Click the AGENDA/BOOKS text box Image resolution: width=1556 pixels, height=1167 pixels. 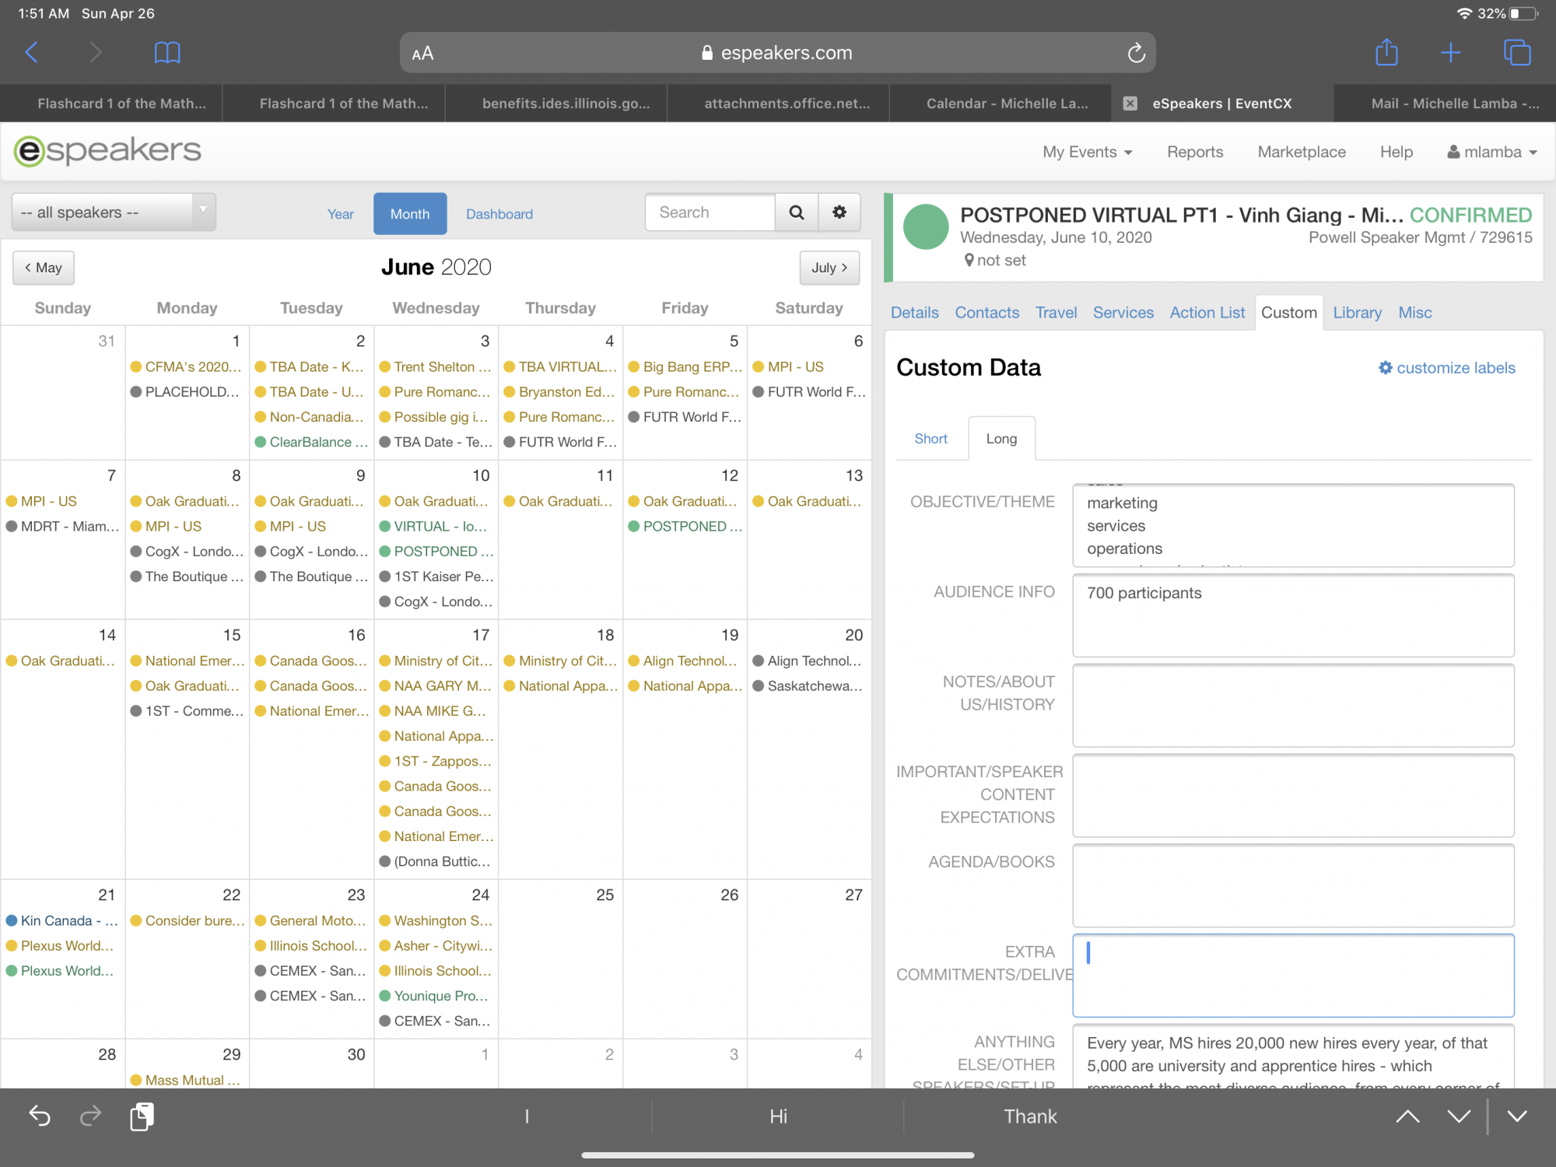1293,885
